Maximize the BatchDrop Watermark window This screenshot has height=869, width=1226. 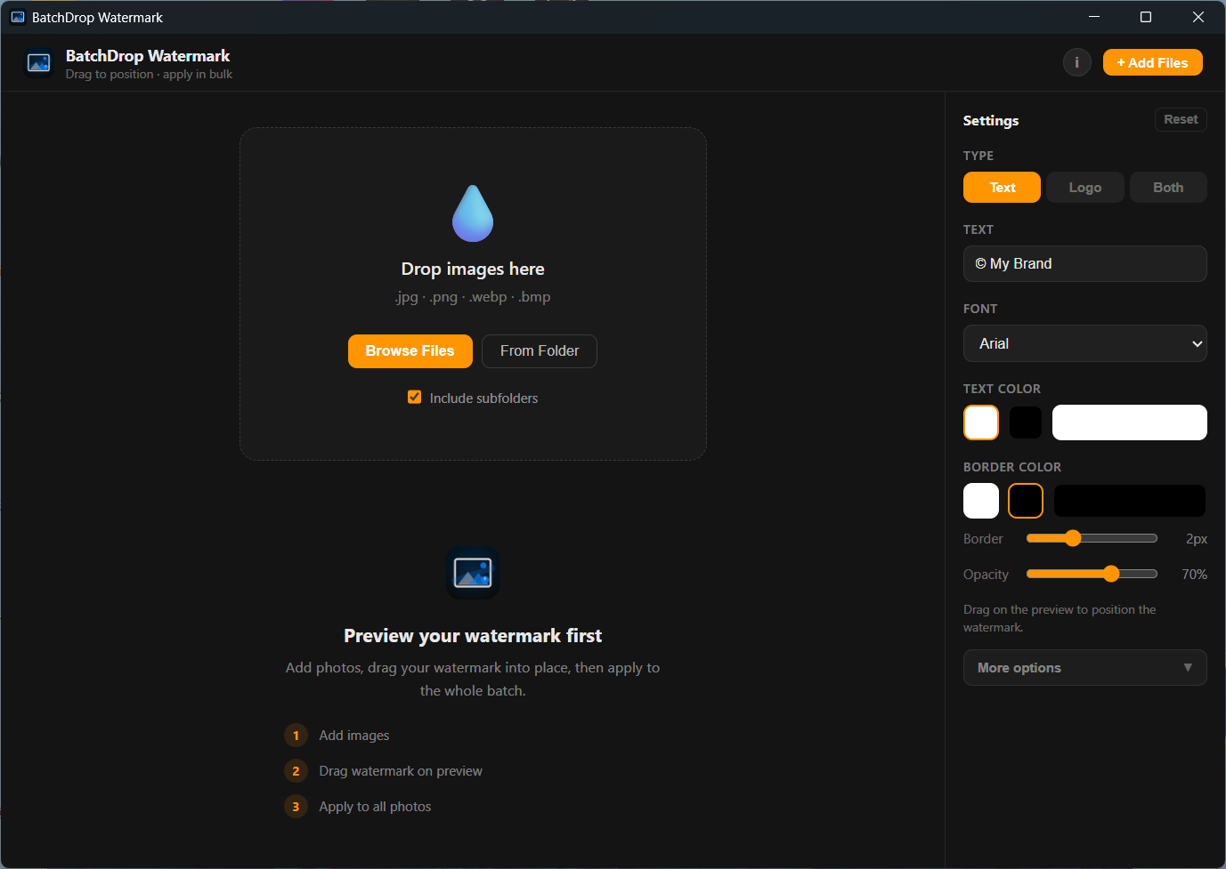point(1146,17)
